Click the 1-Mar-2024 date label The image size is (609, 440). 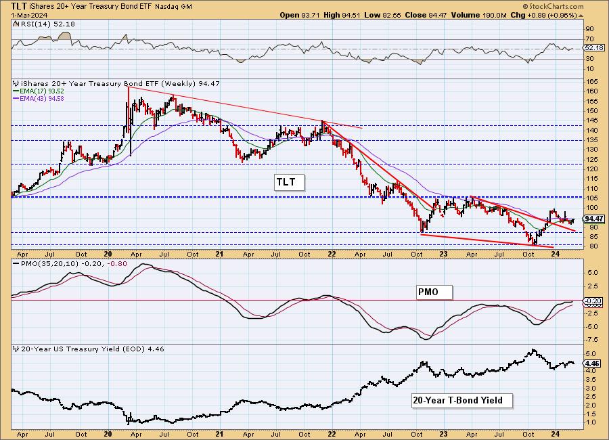click(x=29, y=15)
